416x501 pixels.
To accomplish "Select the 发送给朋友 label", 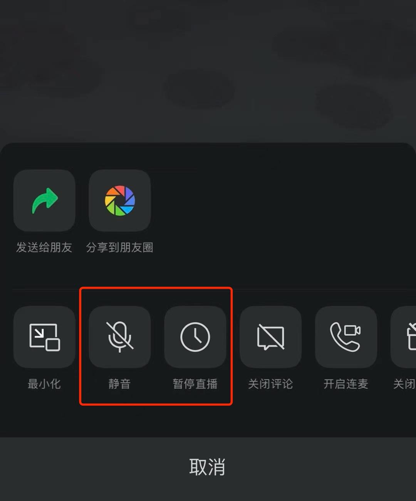I will point(44,247).
